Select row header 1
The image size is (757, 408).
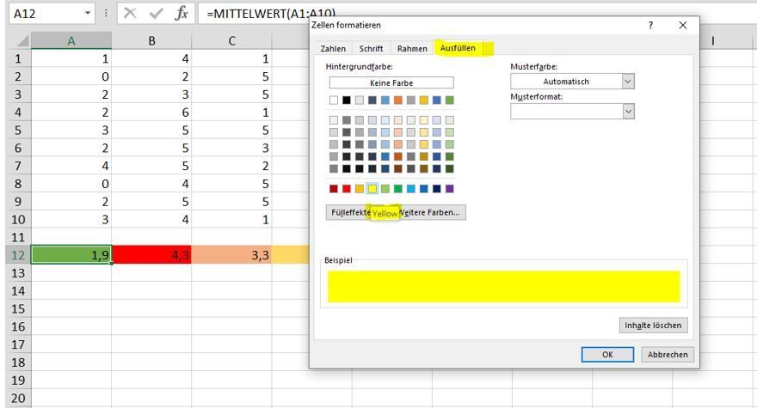tap(18, 58)
